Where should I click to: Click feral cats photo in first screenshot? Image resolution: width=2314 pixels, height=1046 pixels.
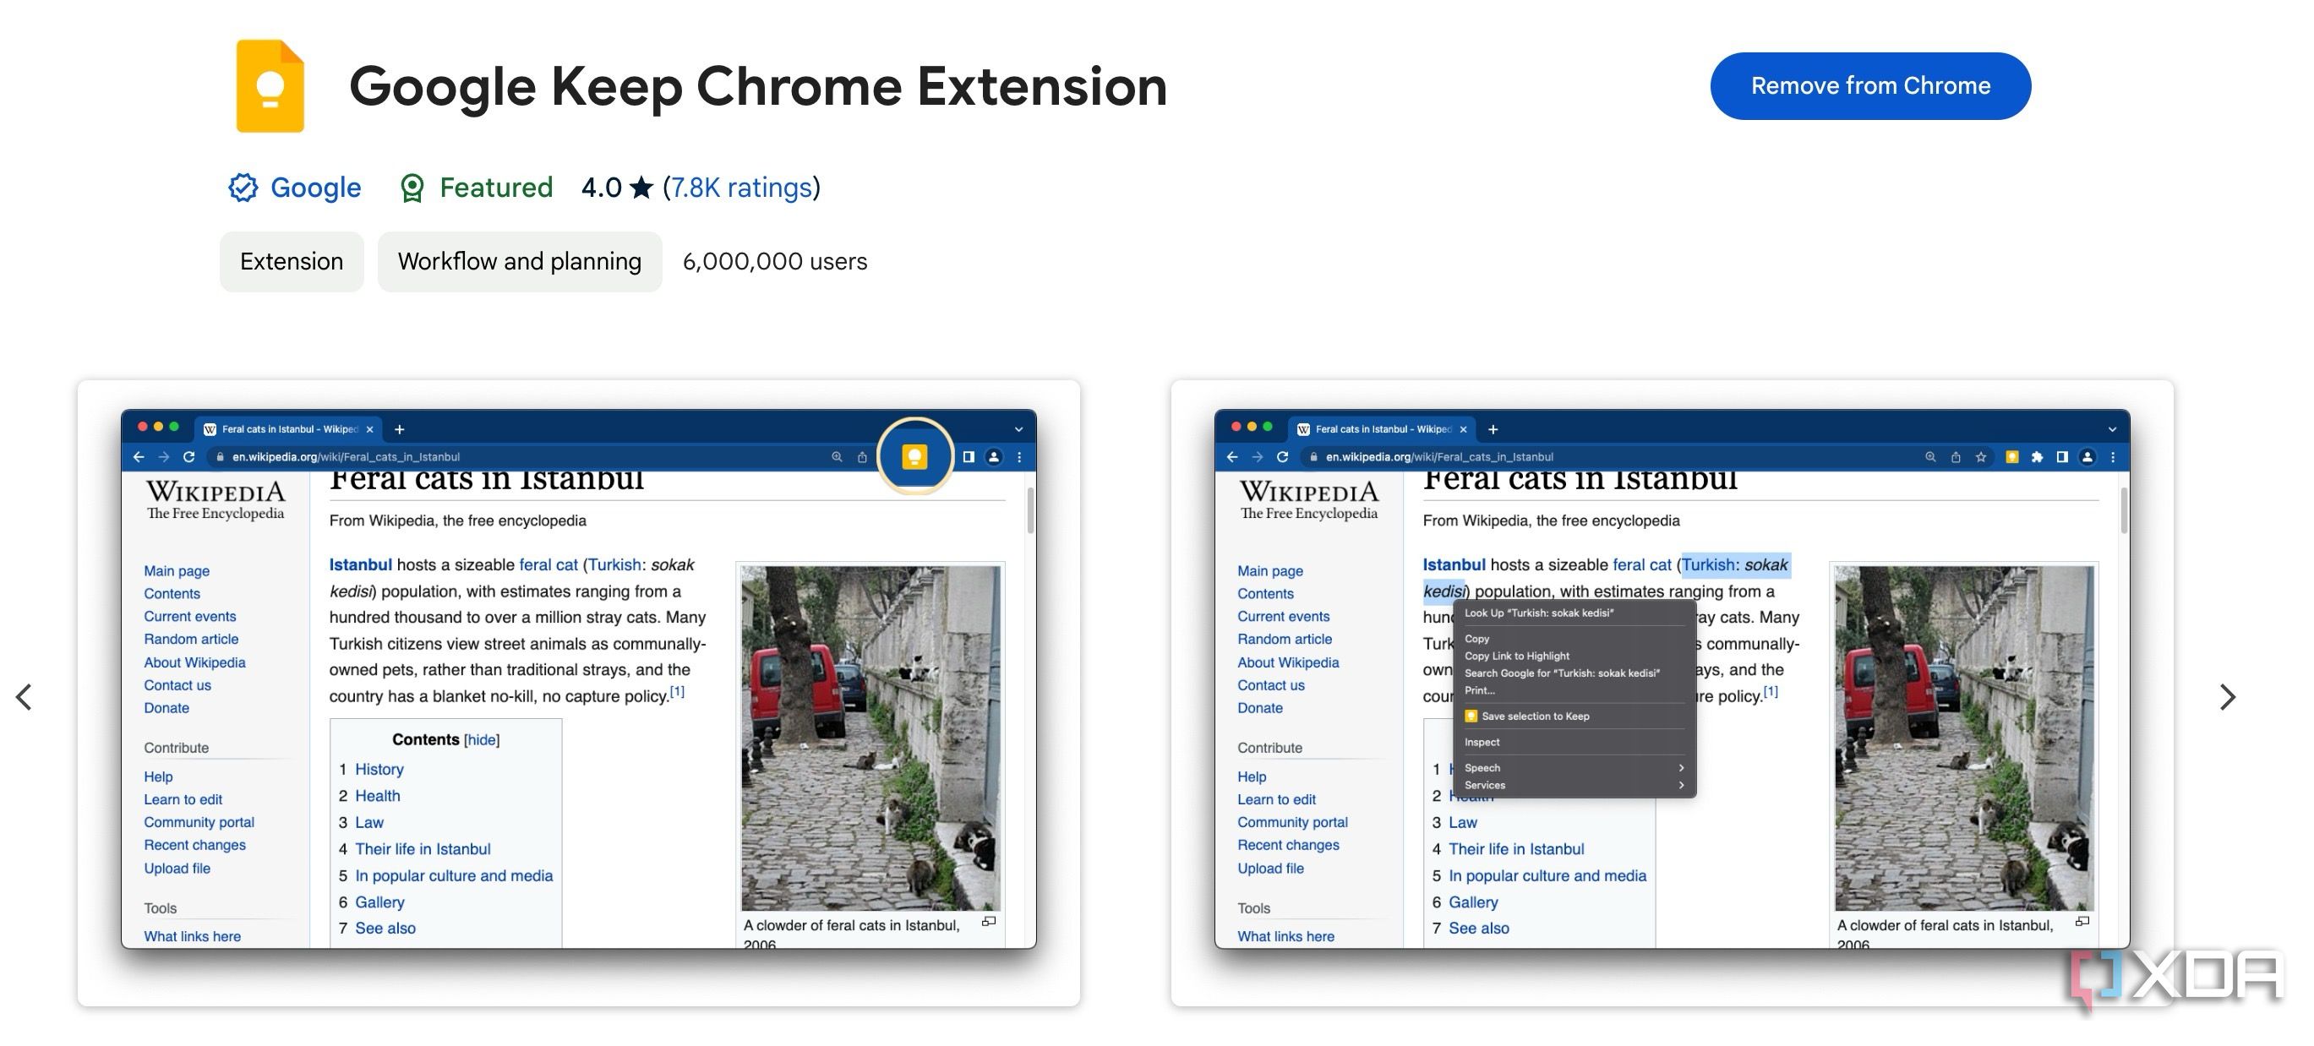[x=870, y=738]
